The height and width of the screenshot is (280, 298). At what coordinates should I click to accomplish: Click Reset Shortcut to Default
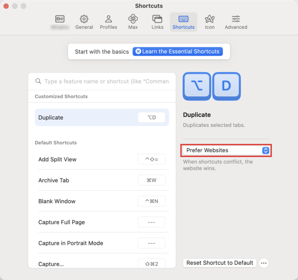(220, 263)
